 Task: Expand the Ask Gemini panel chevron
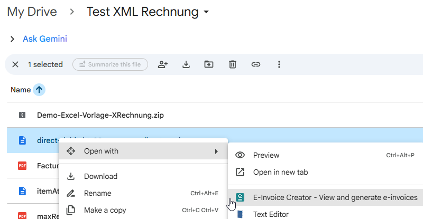coord(12,39)
